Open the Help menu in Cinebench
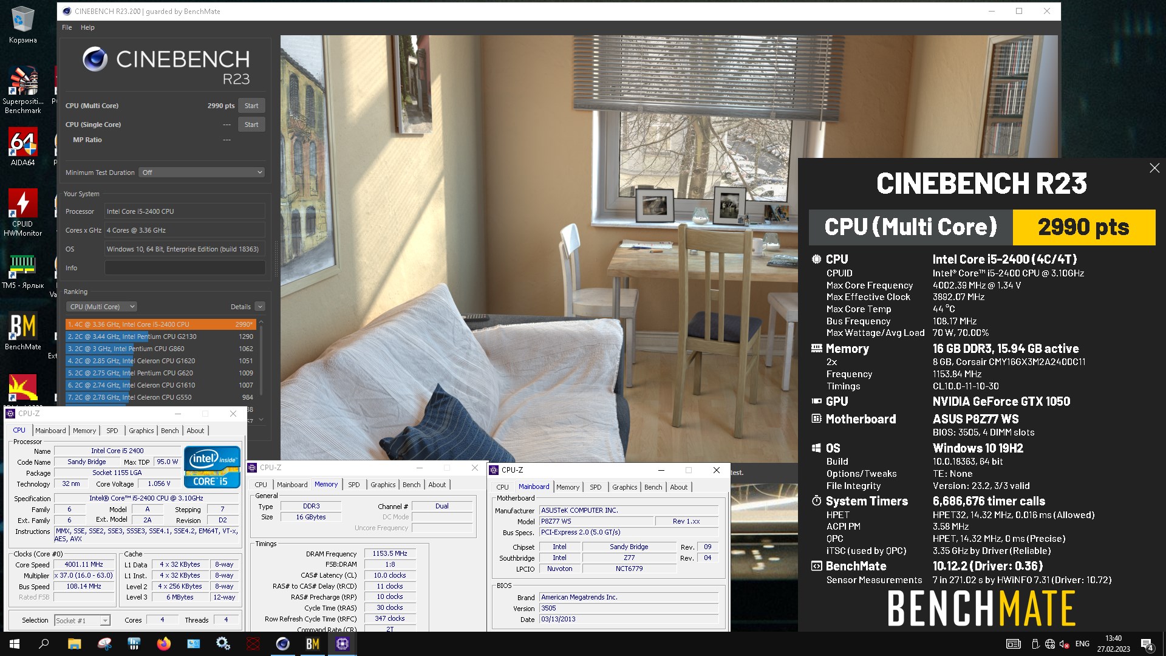1166x656 pixels. pyautogui.click(x=87, y=27)
